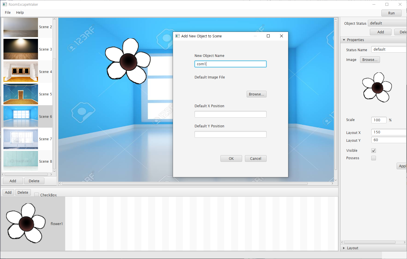Screen dimensions: 407x259
Task: Select the Scene 3 thumbnail
Action: pos(21,49)
